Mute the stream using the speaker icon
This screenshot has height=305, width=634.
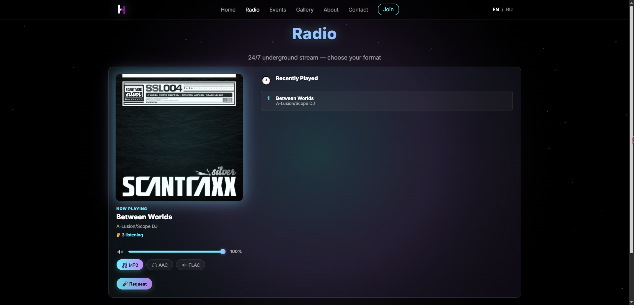tap(120, 252)
